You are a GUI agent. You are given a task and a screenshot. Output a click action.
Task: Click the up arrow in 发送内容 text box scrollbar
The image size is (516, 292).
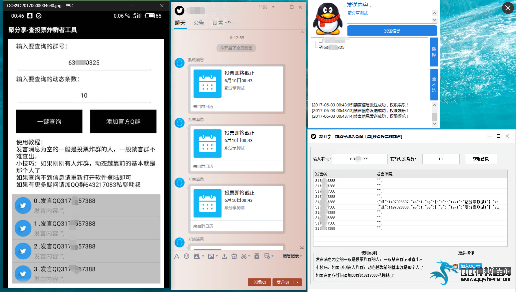(434, 13)
